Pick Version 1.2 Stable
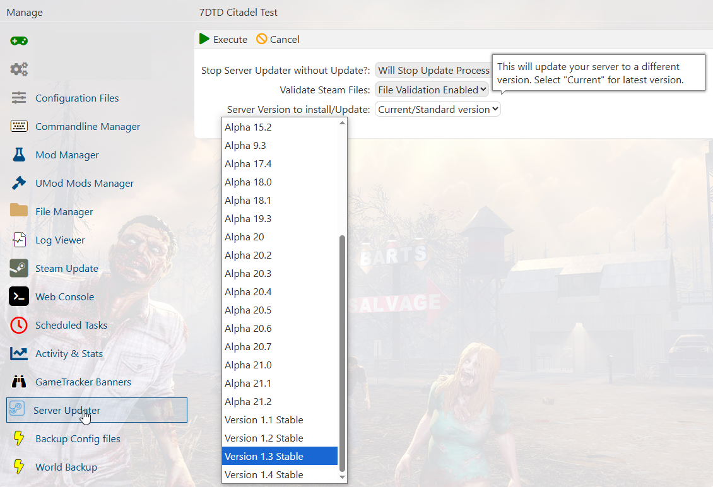Viewport: 713px width, 487px height. (280, 438)
